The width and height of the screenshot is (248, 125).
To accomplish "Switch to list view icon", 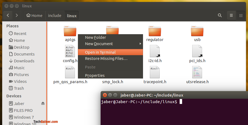I will (x=231, y=16).
